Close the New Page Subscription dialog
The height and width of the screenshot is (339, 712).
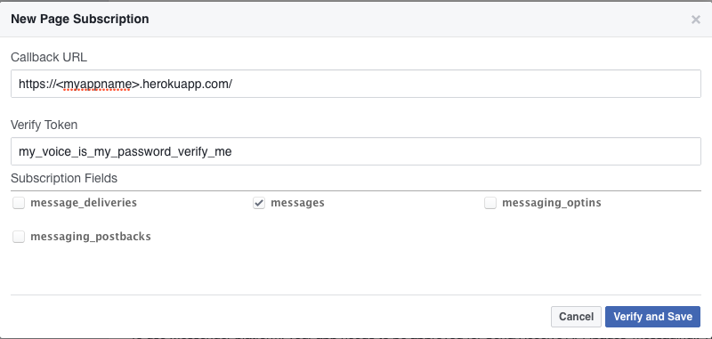695,20
